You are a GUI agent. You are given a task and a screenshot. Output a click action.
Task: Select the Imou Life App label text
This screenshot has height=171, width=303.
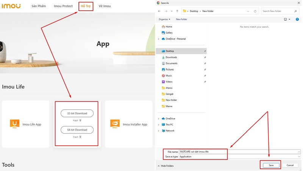click(x=32, y=124)
